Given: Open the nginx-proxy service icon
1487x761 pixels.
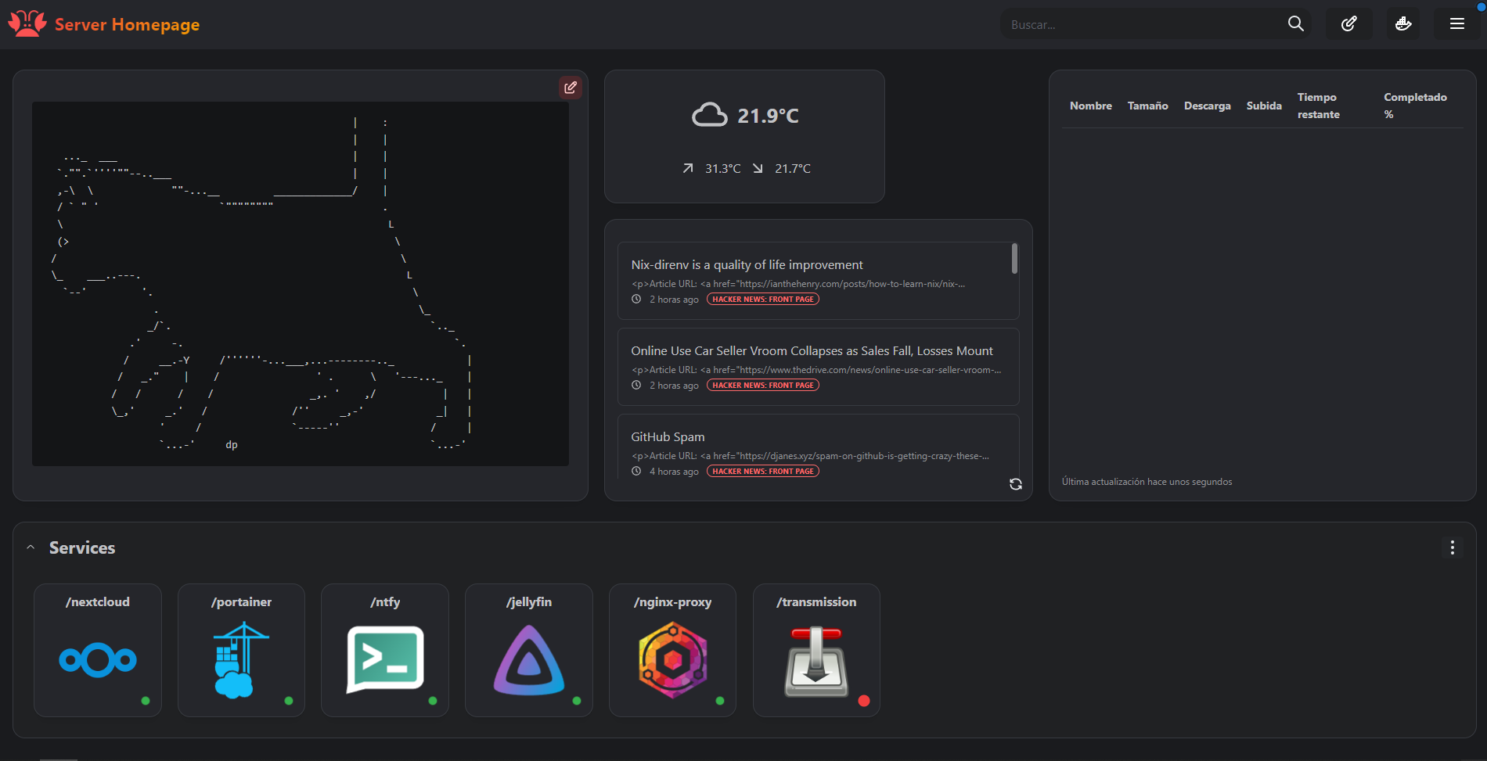Looking at the screenshot, I should (672, 659).
